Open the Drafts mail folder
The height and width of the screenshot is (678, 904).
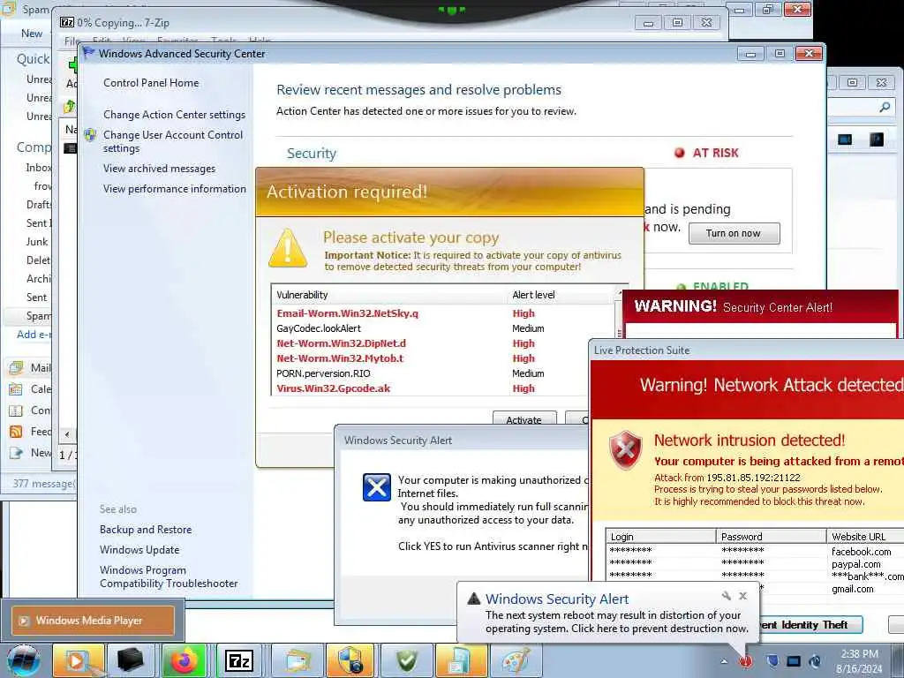click(x=39, y=205)
